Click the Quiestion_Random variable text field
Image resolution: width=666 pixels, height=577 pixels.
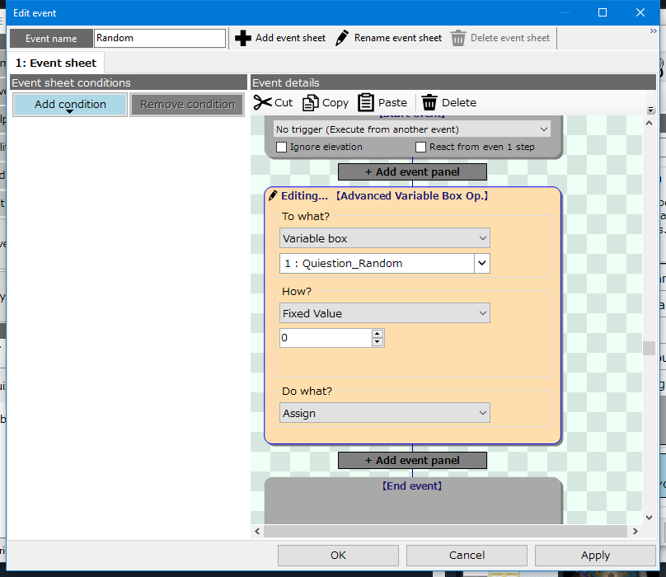click(x=377, y=264)
